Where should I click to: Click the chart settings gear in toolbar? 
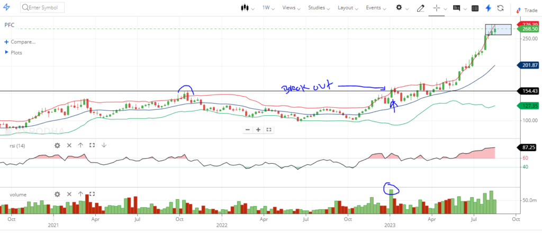pos(399,7)
